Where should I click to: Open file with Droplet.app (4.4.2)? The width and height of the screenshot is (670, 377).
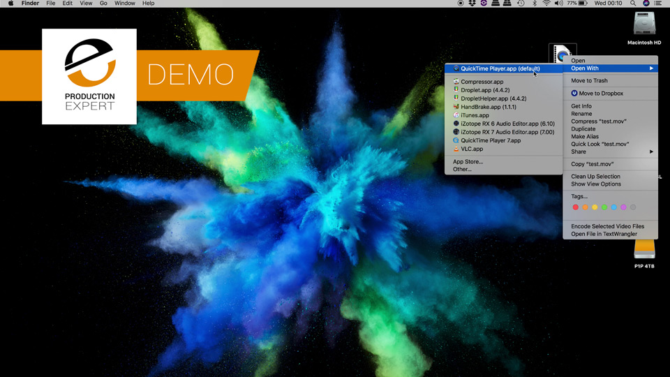503,90
